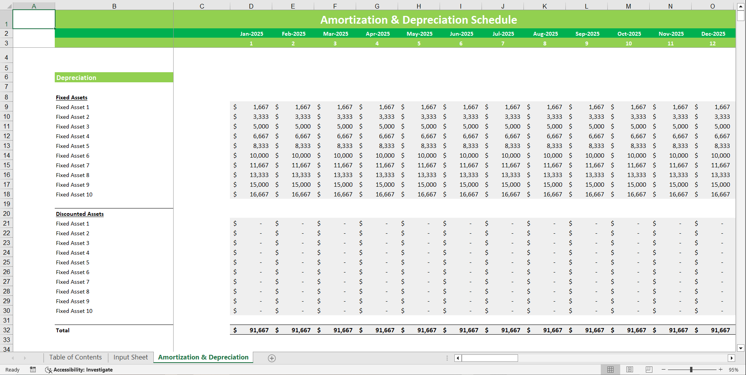
Task: Click the horizontal scrollbar right arrow
Action: click(x=732, y=358)
